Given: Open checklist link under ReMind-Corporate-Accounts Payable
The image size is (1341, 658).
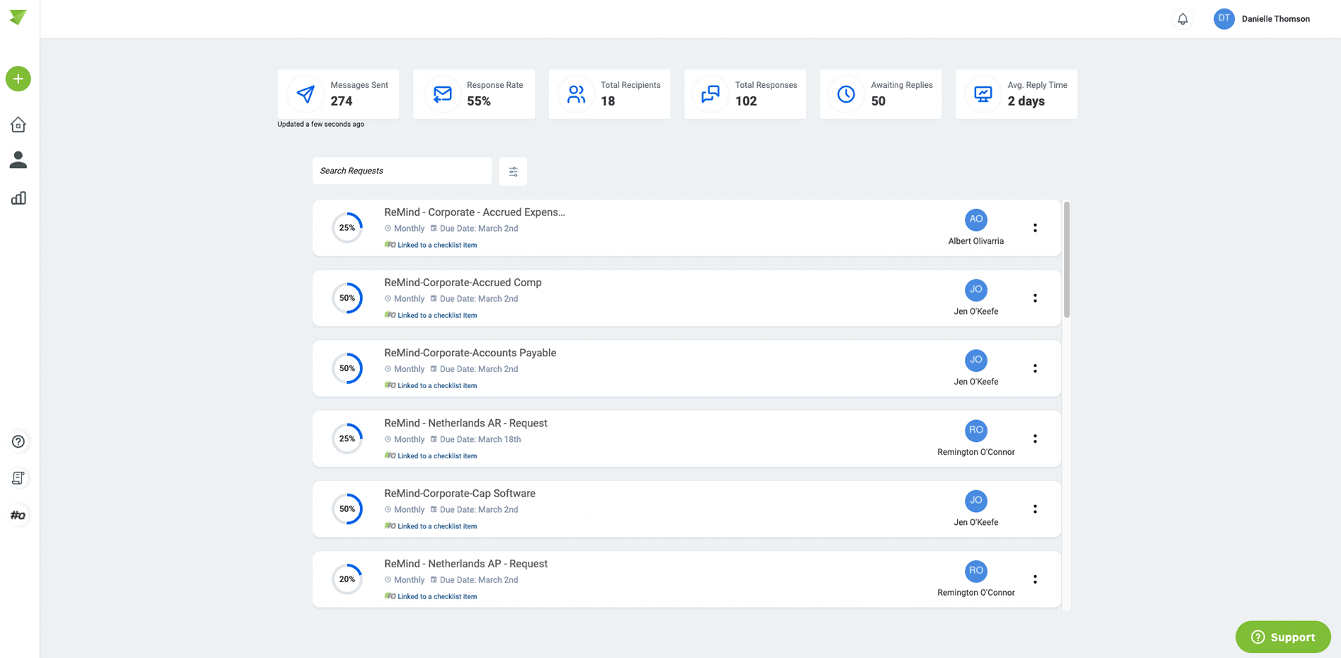Looking at the screenshot, I should click(x=436, y=386).
